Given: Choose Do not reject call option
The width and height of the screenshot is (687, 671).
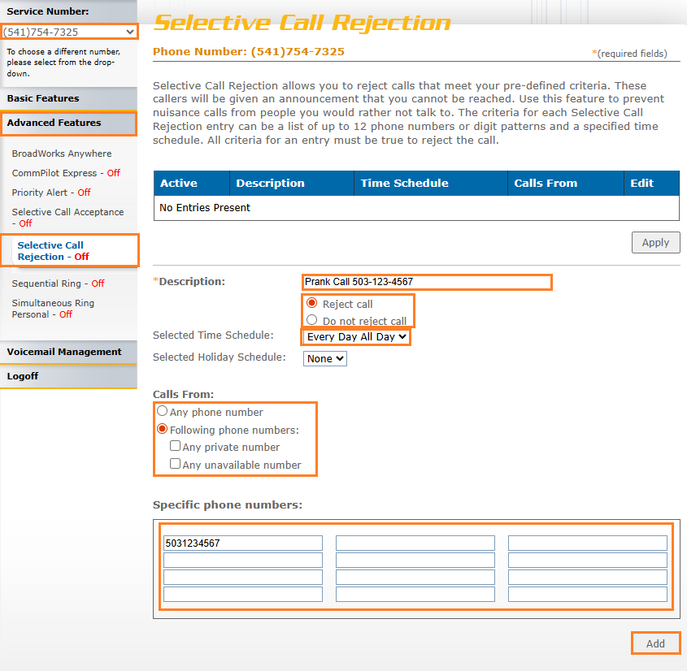Looking at the screenshot, I should pyautogui.click(x=311, y=318).
